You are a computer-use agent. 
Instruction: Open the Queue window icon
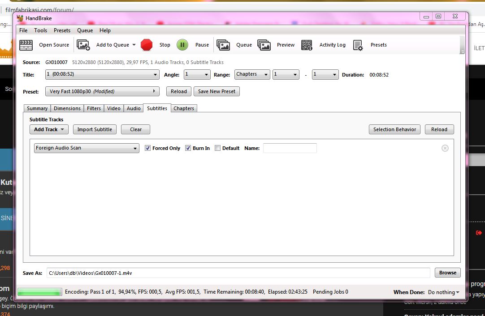pos(223,45)
